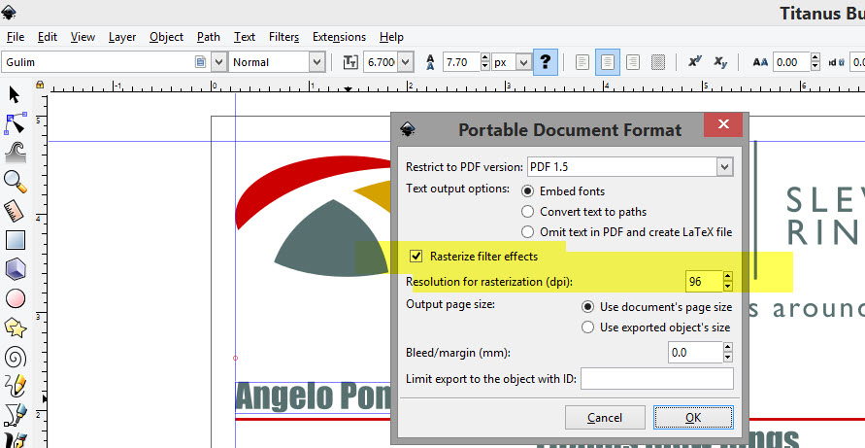Click the center text alignment icon
This screenshot has height=448, width=865.
607,62
